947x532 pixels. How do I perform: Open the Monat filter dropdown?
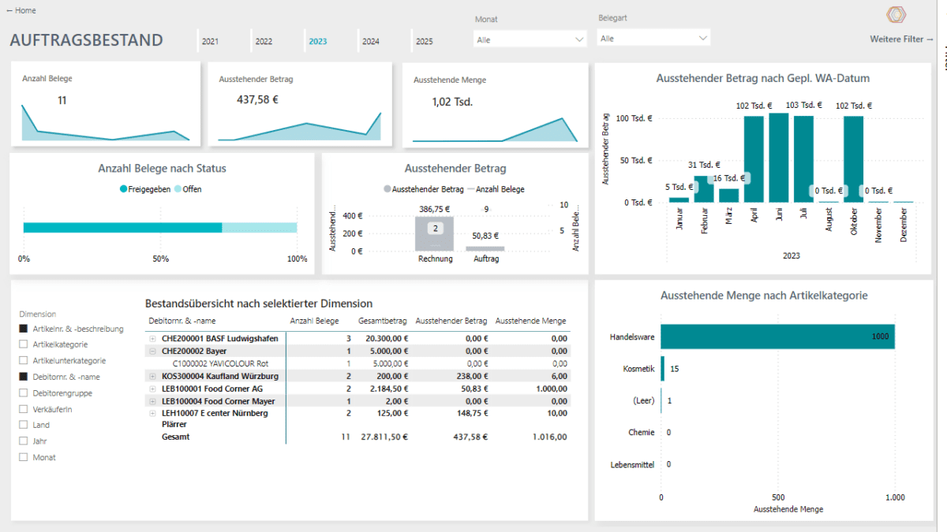pos(530,39)
